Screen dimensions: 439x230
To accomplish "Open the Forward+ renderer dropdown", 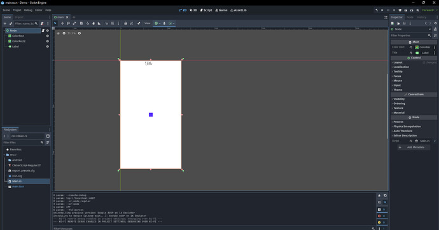I will (x=429, y=10).
